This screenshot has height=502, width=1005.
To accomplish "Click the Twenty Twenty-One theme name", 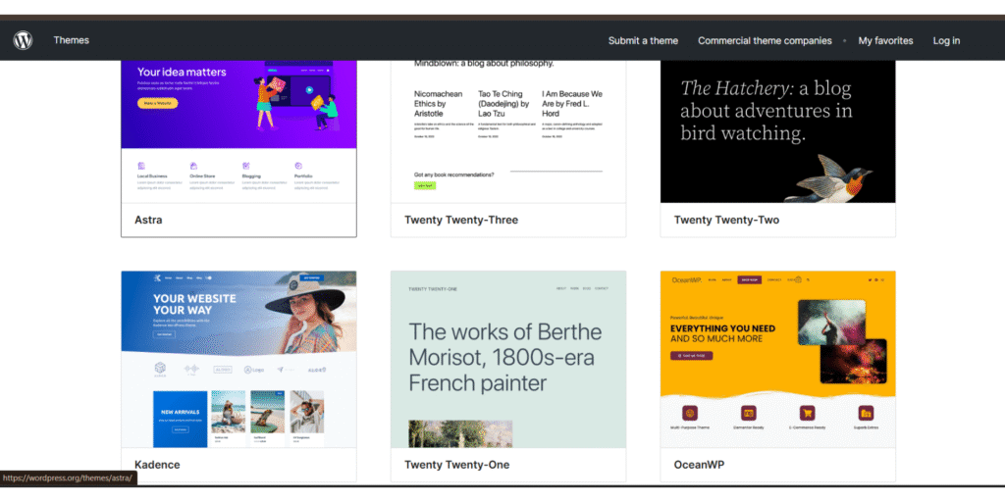I will pyautogui.click(x=457, y=465).
